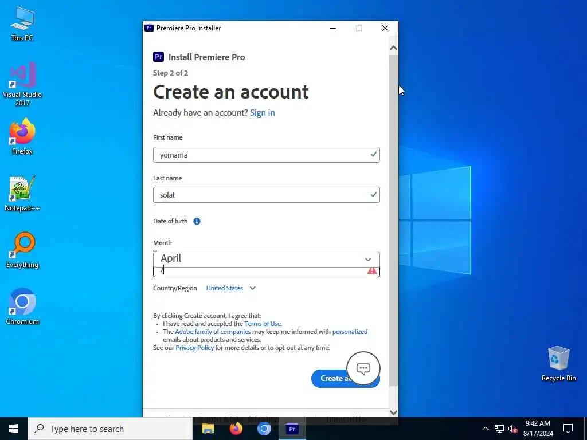Open Everything search desktop shortcut

pyautogui.click(x=22, y=250)
